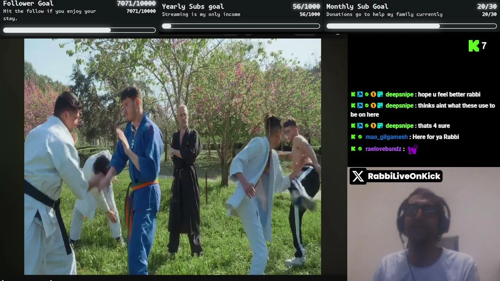Screen dimensions: 500x281
Task: Click the bold '56/1000' subs count
Action: coord(306,6)
